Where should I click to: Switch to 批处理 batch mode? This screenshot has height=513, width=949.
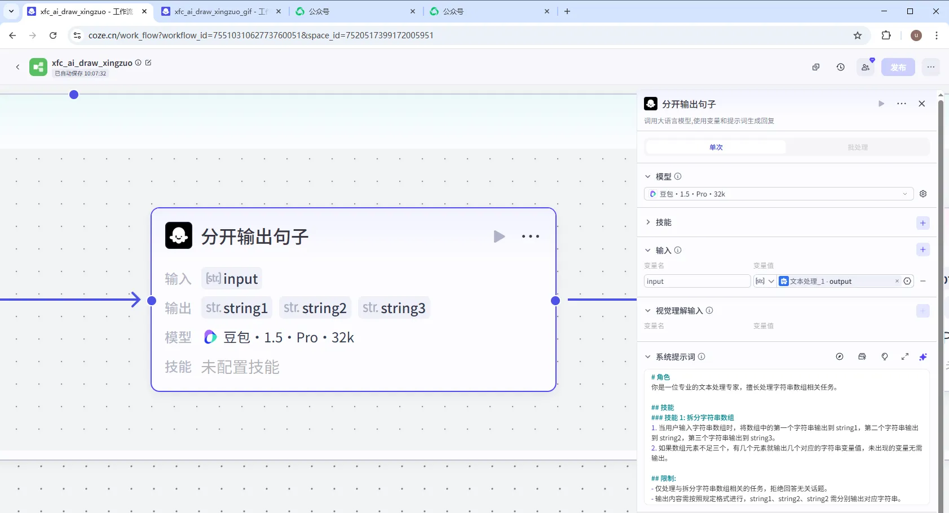[857, 147]
